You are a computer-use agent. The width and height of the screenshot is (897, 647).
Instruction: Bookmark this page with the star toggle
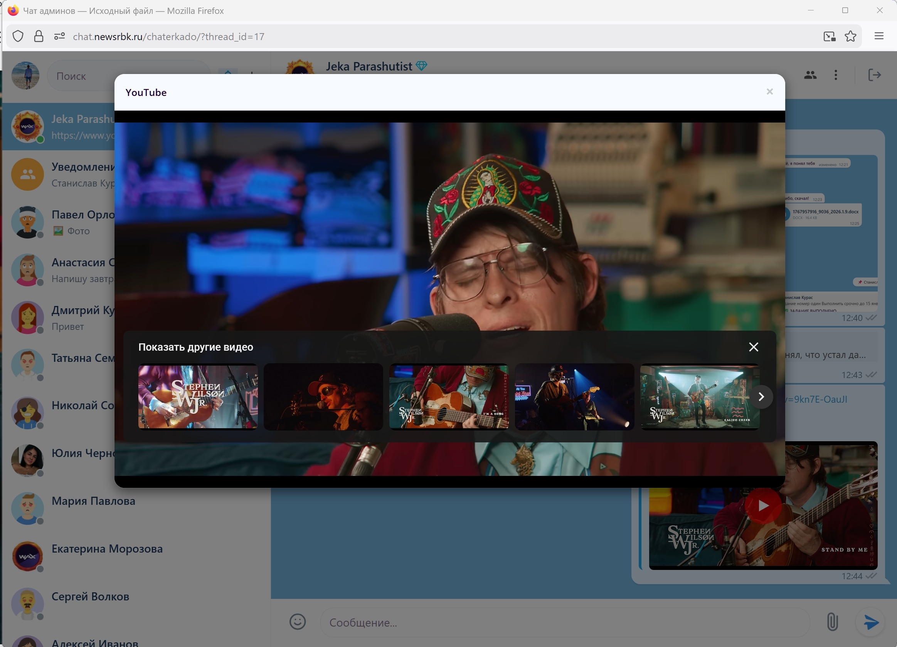851,36
